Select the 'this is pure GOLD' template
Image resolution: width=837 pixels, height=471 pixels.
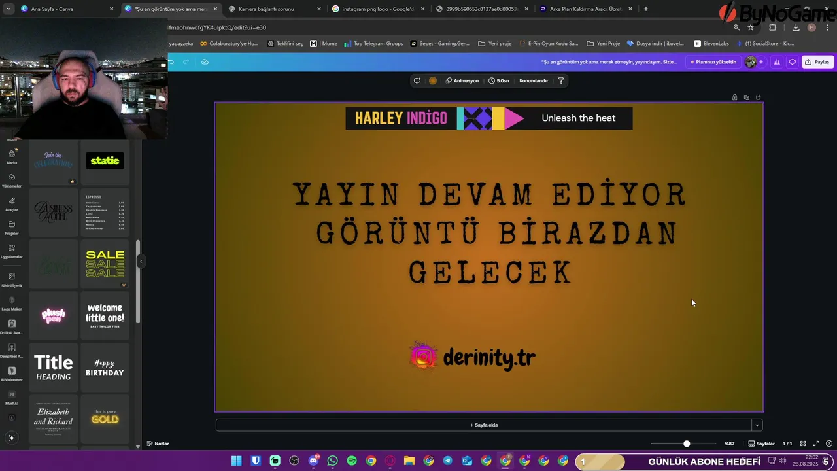coord(105,419)
